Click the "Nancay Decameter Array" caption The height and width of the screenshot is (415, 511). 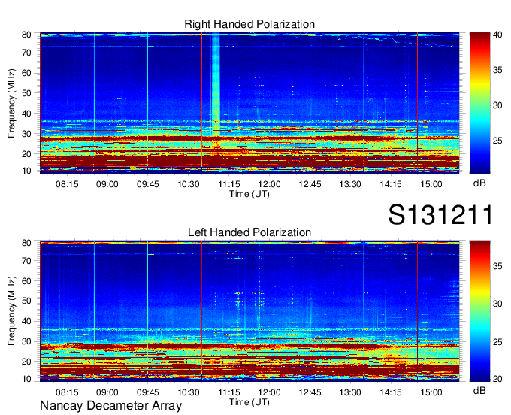(110, 406)
